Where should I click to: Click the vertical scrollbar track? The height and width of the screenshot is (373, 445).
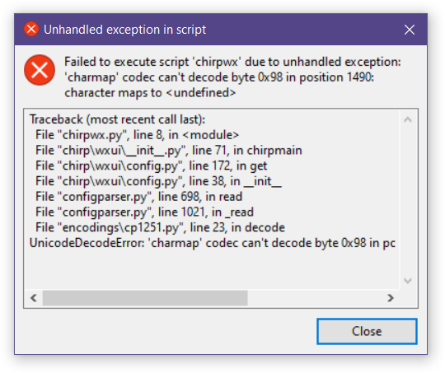[408, 200]
